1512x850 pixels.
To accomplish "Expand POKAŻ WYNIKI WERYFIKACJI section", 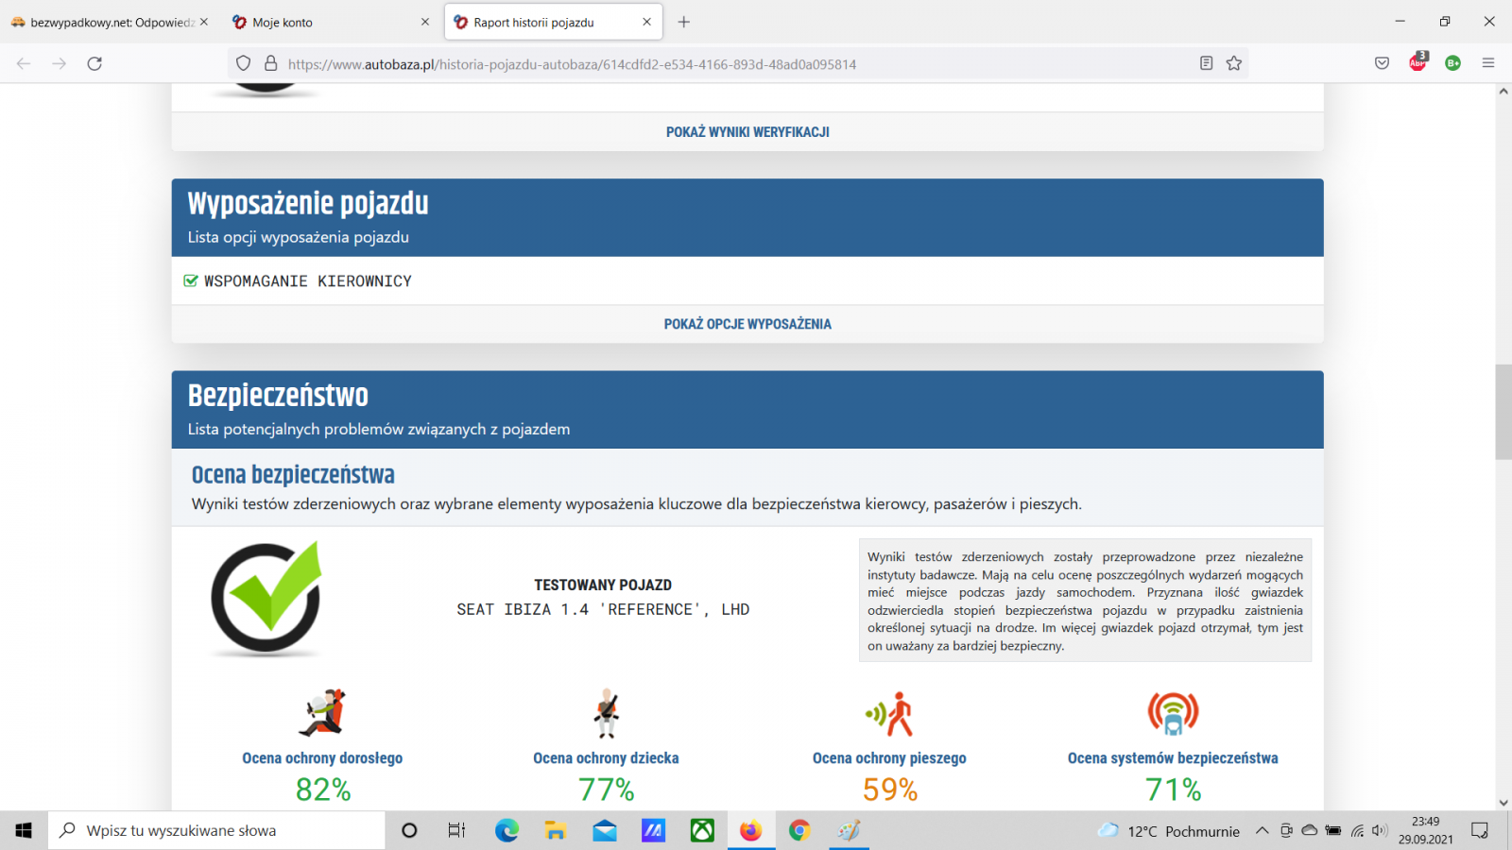I will point(747,132).
